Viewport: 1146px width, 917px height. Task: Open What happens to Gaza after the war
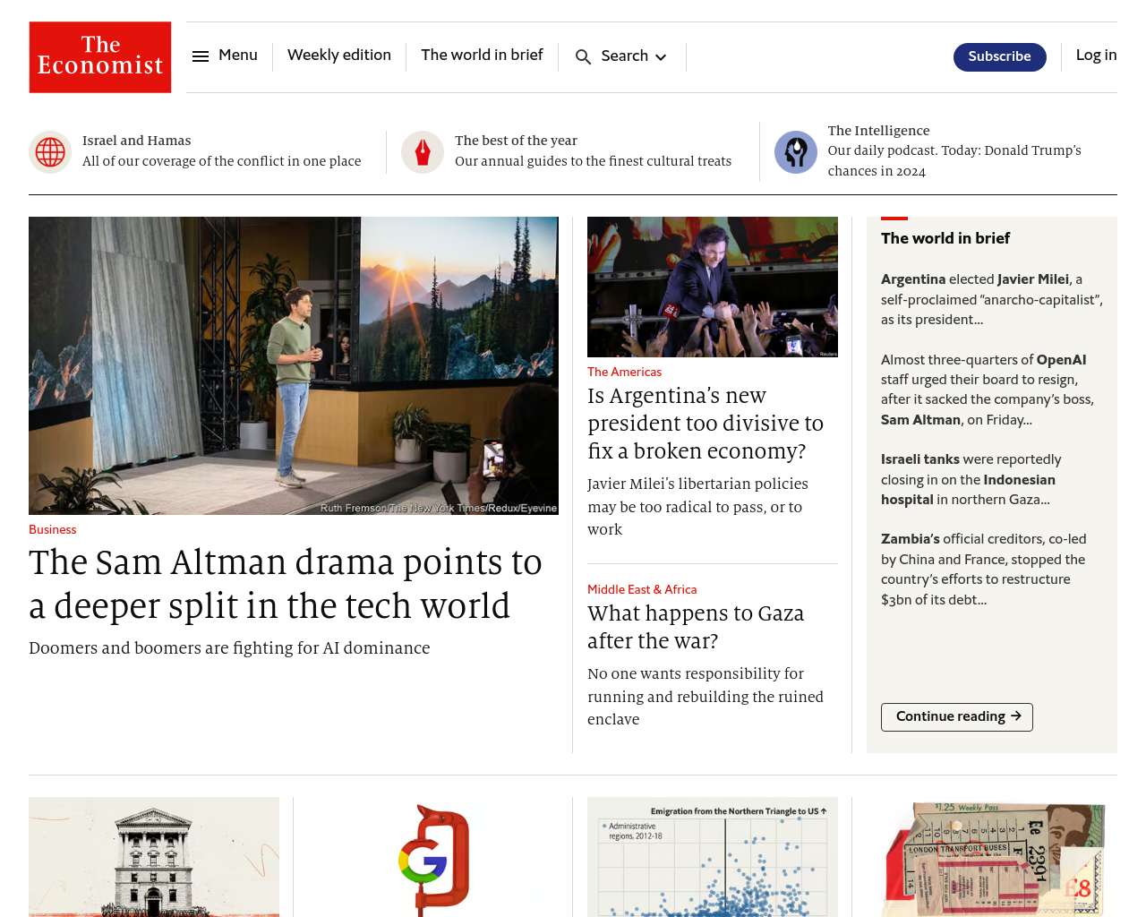pyautogui.click(x=696, y=627)
